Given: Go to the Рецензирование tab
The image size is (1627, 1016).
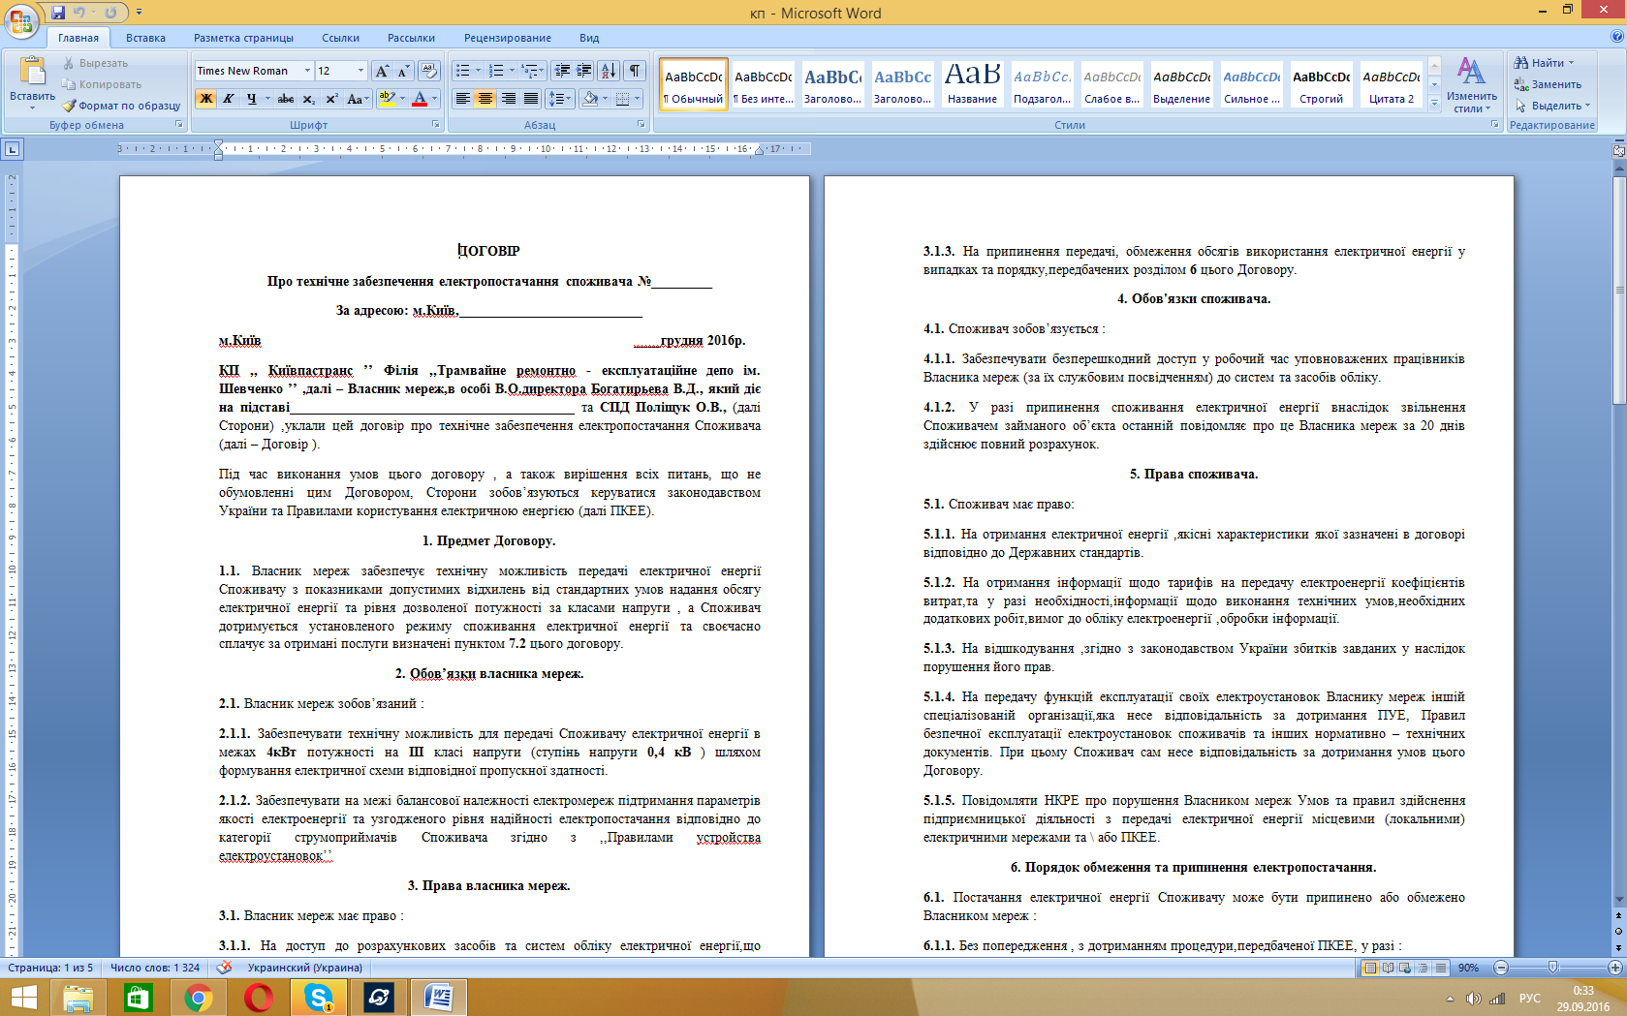Looking at the screenshot, I should click(x=508, y=38).
